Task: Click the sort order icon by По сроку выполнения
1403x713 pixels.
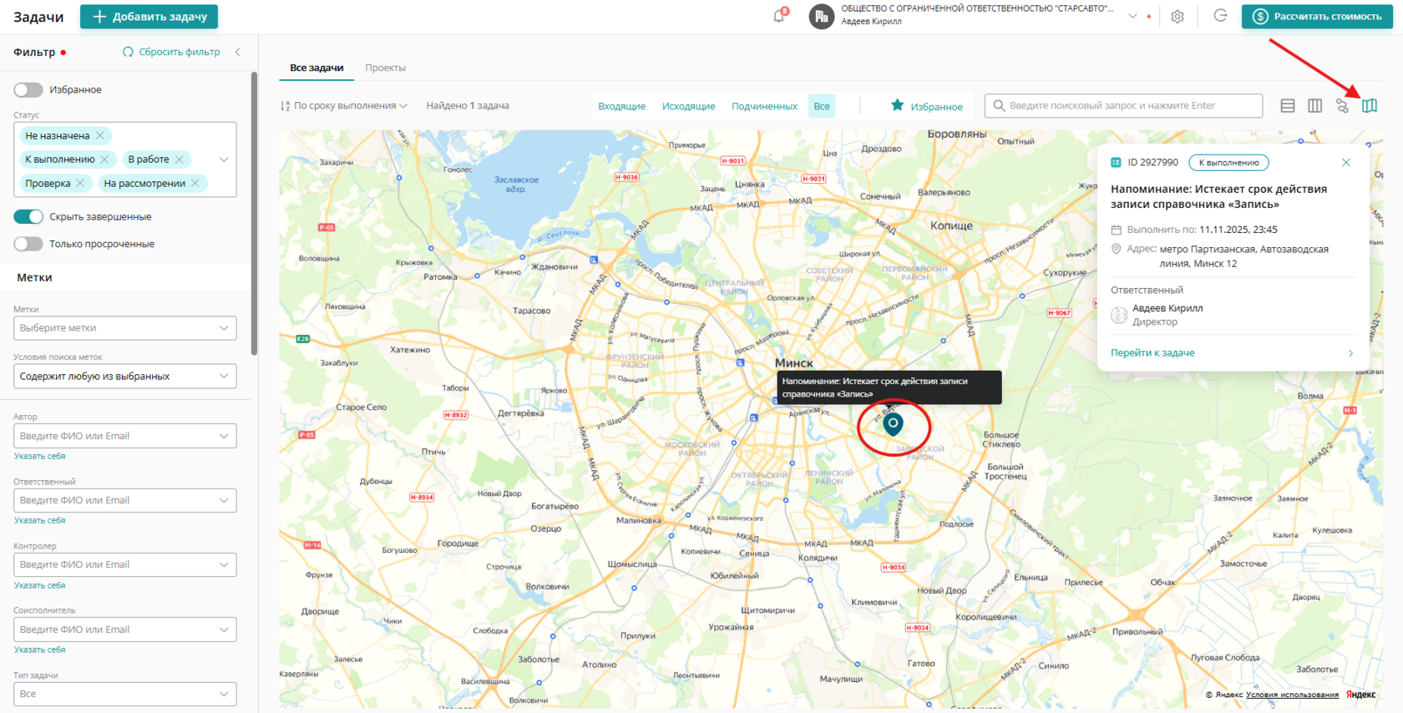Action: tap(286, 106)
